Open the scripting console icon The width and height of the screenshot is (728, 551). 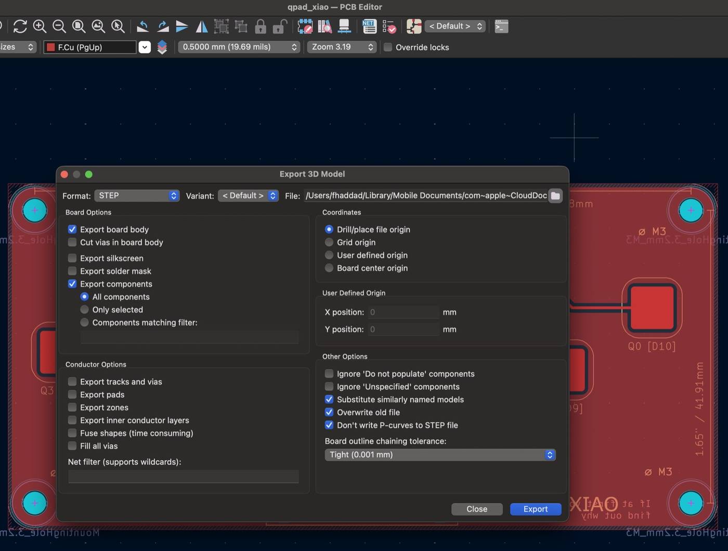(x=501, y=26)
